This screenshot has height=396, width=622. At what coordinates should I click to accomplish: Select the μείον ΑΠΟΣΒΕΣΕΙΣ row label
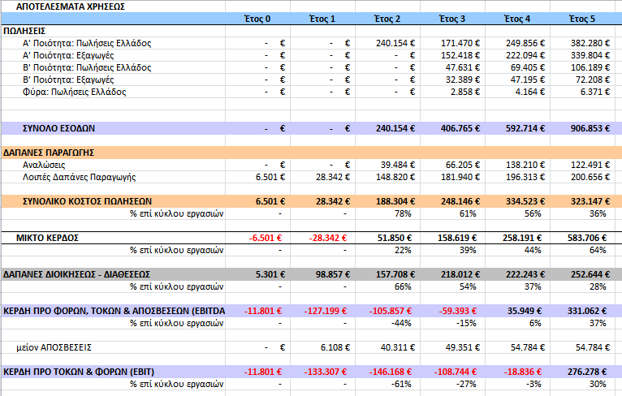click(54, 347)
